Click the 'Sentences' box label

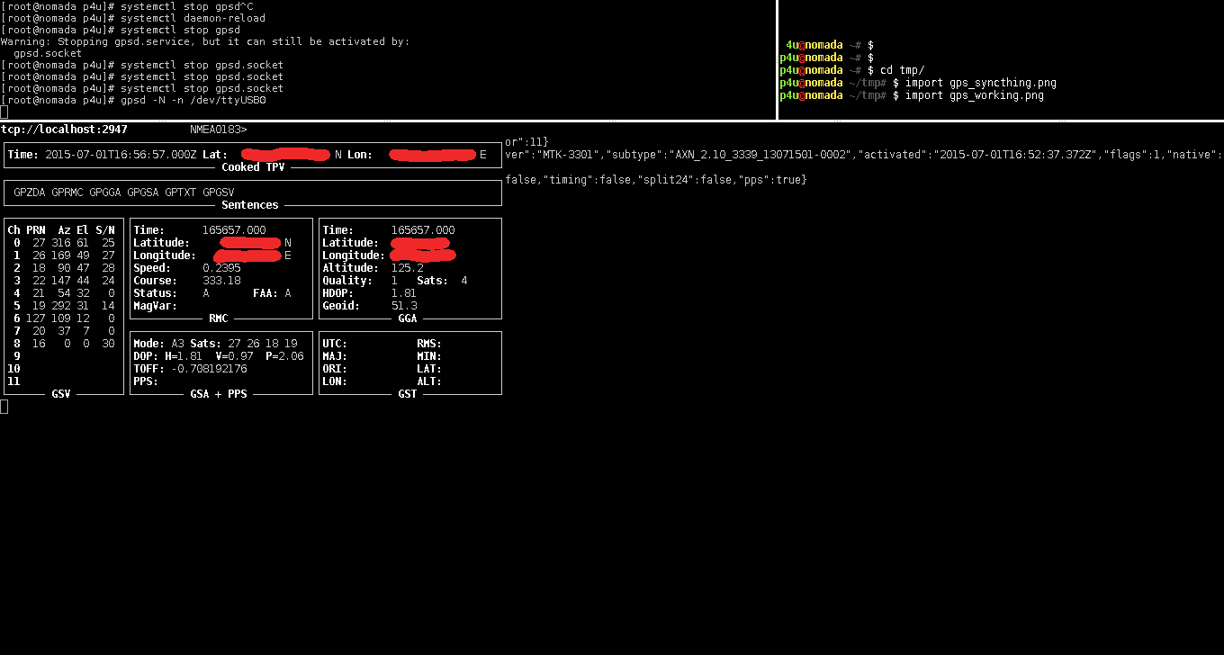(x=250, y=205)
